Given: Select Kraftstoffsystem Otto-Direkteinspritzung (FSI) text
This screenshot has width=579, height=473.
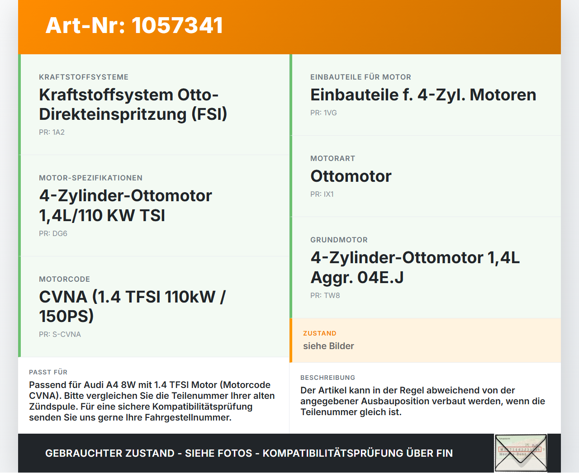Looking at the screenshot, I should (x=133, y=104).
